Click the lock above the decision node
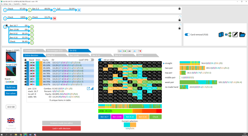 coord(7,25)
